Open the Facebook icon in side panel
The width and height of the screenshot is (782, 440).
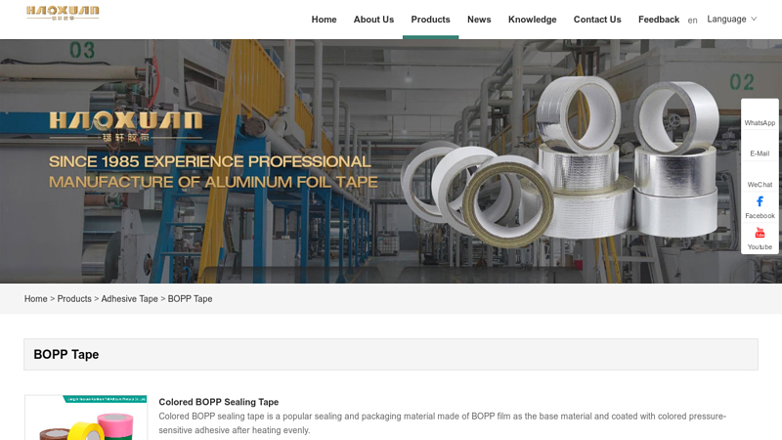(x=760, y=201)
